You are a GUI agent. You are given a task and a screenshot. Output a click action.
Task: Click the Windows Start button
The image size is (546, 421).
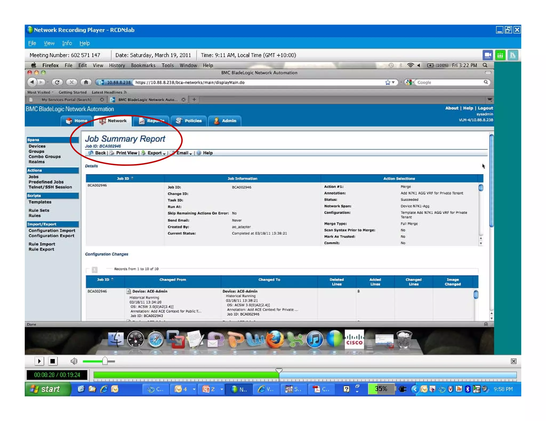tap(48, 389)
